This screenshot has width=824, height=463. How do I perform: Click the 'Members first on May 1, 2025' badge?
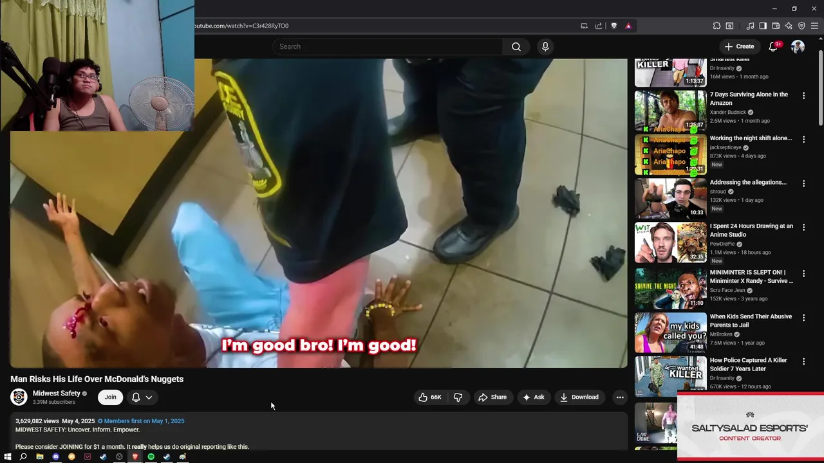tap(141, 421)
